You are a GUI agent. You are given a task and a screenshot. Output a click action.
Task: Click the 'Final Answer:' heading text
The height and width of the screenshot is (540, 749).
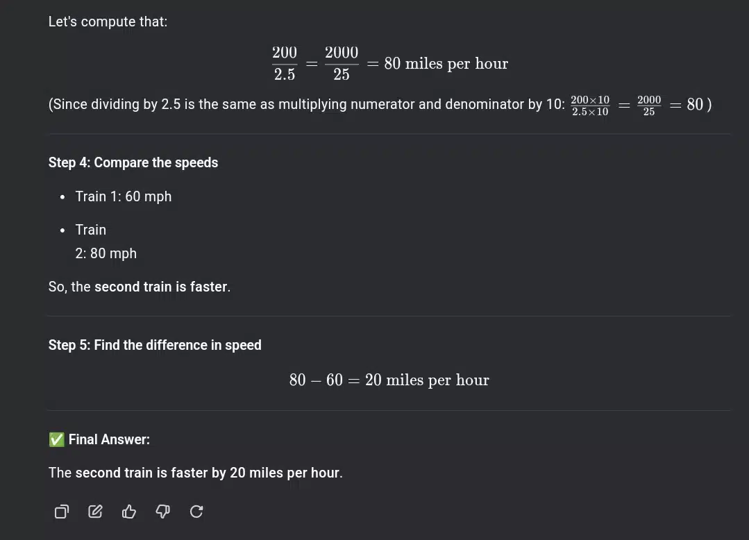[x=109, y=439]
